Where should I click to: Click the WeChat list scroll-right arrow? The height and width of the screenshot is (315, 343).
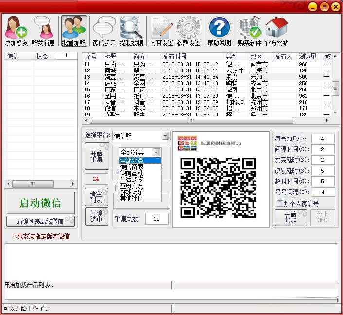(73, 184)
